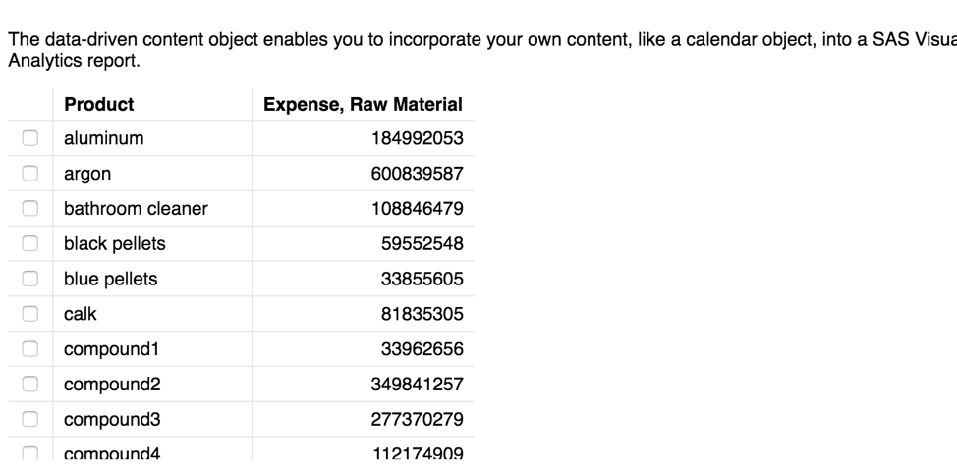
Task: Tick the checkbox next to argon
Action: click(29, 175)
